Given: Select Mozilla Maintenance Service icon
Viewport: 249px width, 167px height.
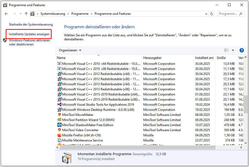Looking at the screenshot, I should coord(59,140).
